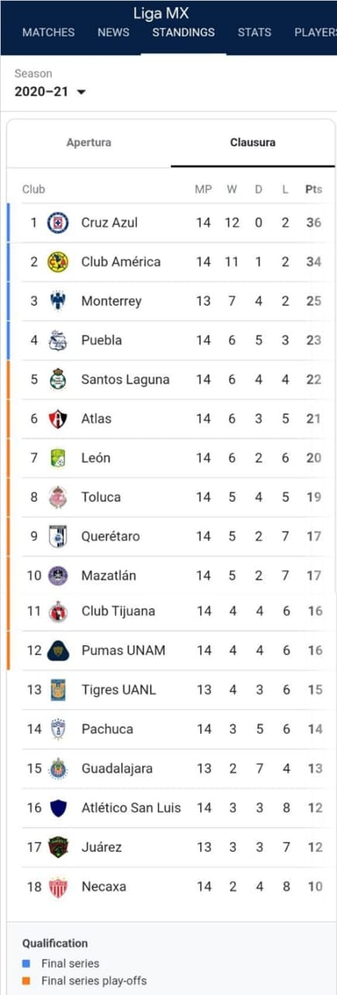Viewport: 337px width, 995px height.
Task: Open the Season 2020–21 dropdown
Action: pyautogui.click(x=50, y=92)
